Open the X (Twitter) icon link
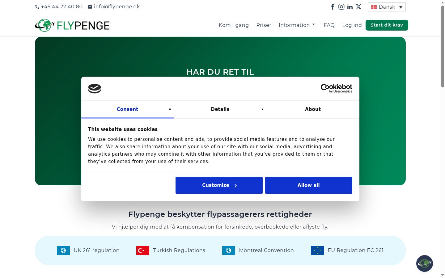The width and height of the screenshot is (445, 278). point(358,7)
